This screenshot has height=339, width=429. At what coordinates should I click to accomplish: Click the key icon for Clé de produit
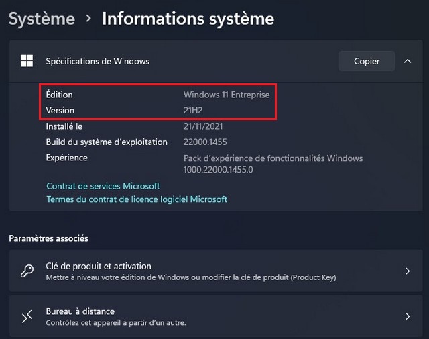27,271
